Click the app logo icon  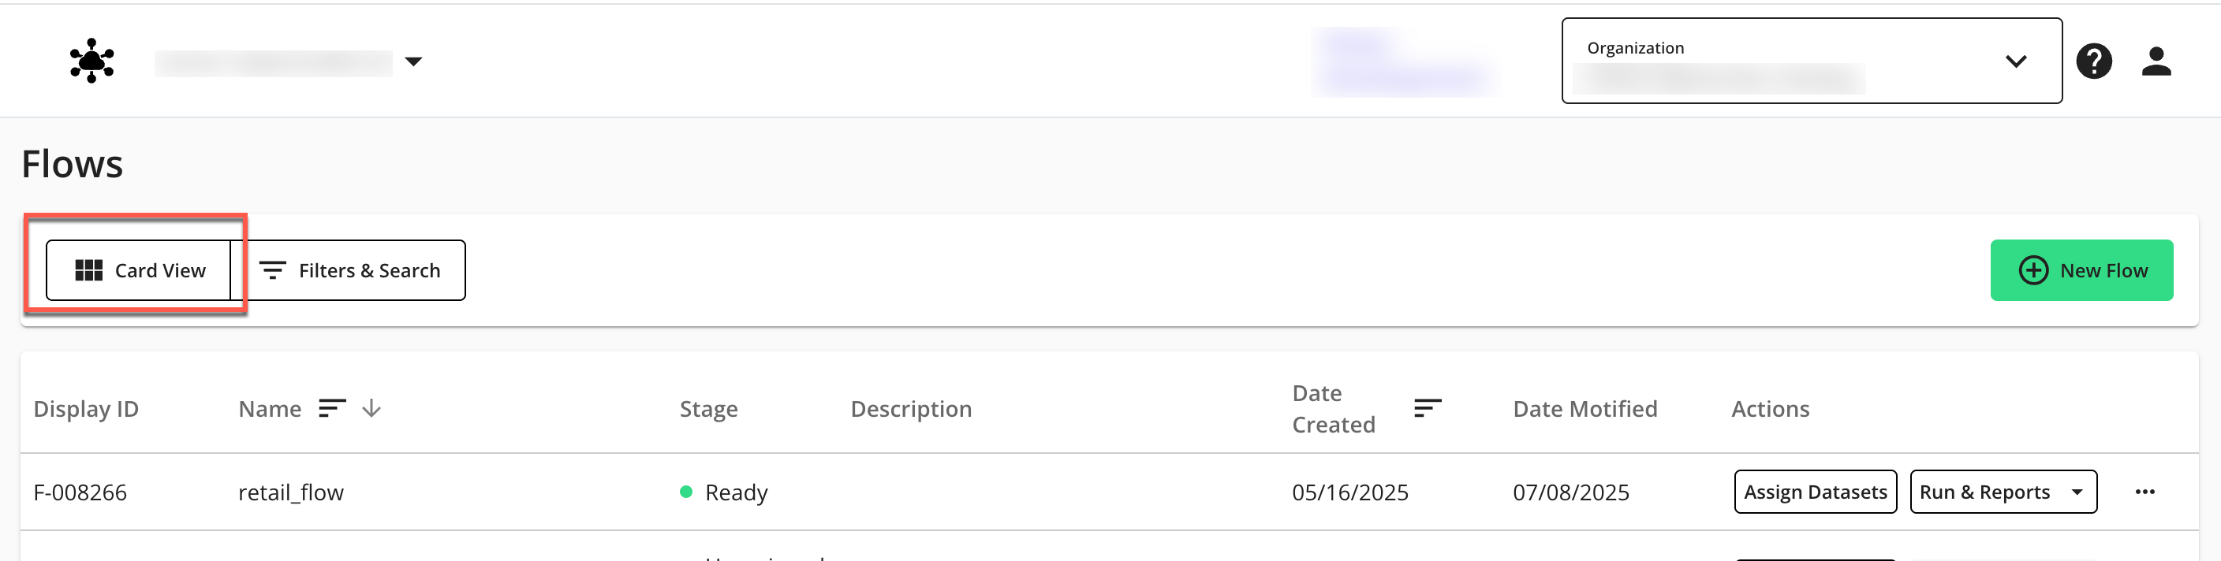click(91, 61)
